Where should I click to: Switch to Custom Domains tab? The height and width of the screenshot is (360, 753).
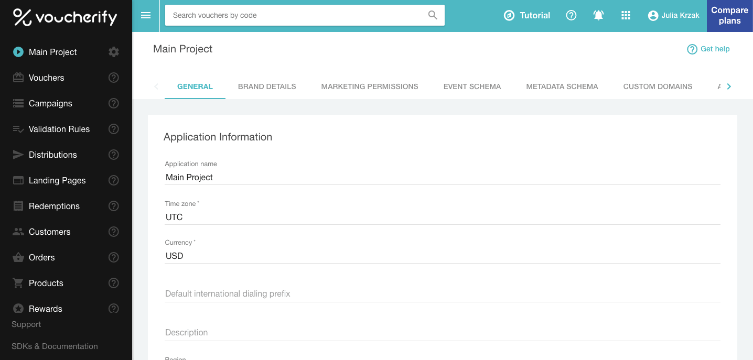pyautogui.click(x=658, y=86)
